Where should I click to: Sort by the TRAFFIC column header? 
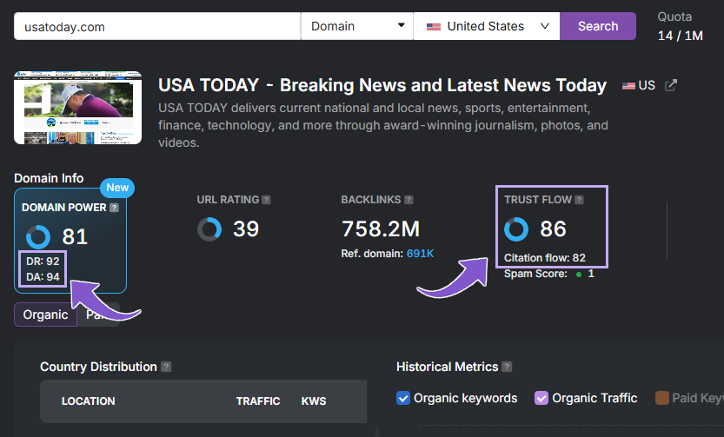pyautogui.click(x=258, y=401)
